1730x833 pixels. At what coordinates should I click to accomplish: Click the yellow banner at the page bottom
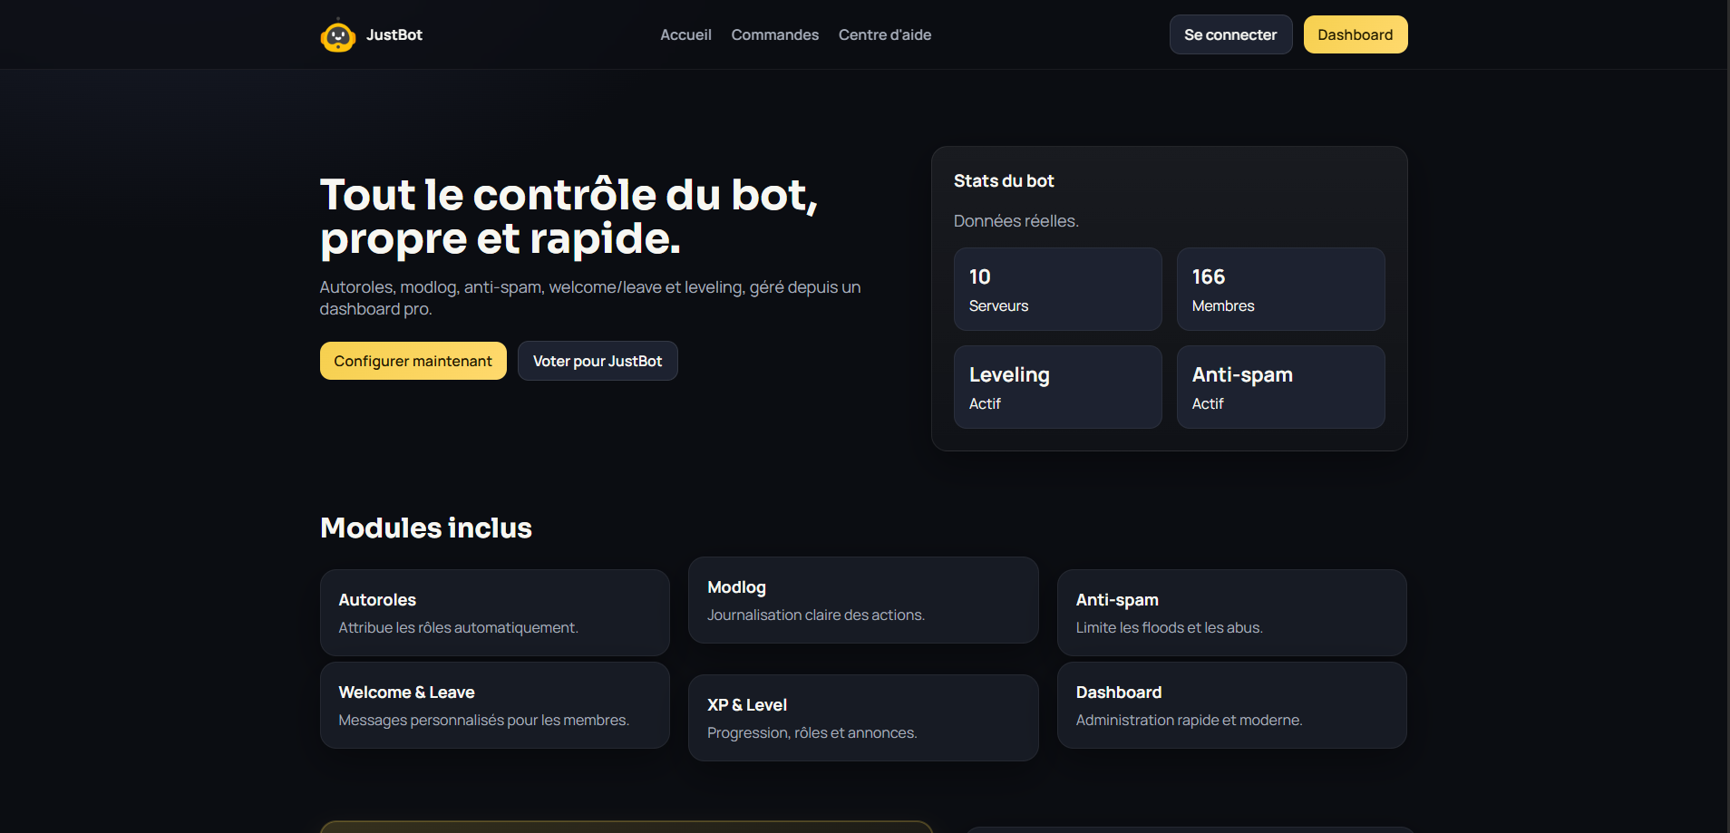pos(626,828)
